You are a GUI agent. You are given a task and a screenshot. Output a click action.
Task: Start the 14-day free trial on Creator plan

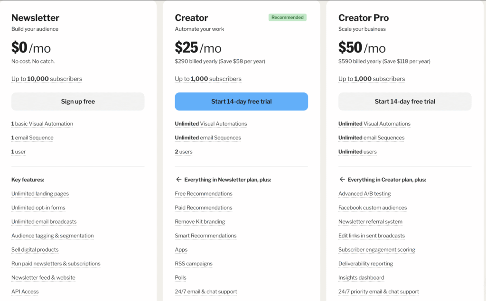click(x=241, y=101)
